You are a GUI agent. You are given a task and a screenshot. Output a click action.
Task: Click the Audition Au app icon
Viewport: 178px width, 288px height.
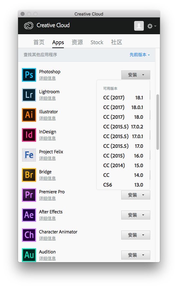[x=29, y=255]
